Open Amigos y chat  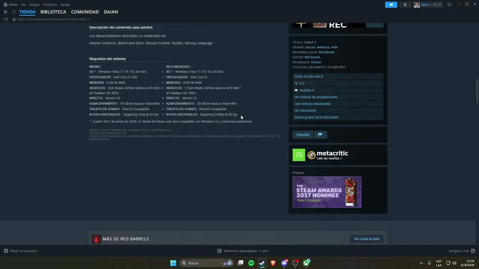462,251
